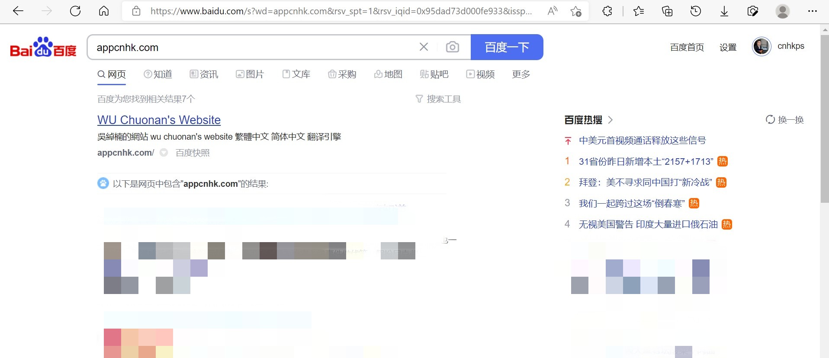Go to 百度首页 link
Screen dimensions: 829x358
click(x=687, y=47)
